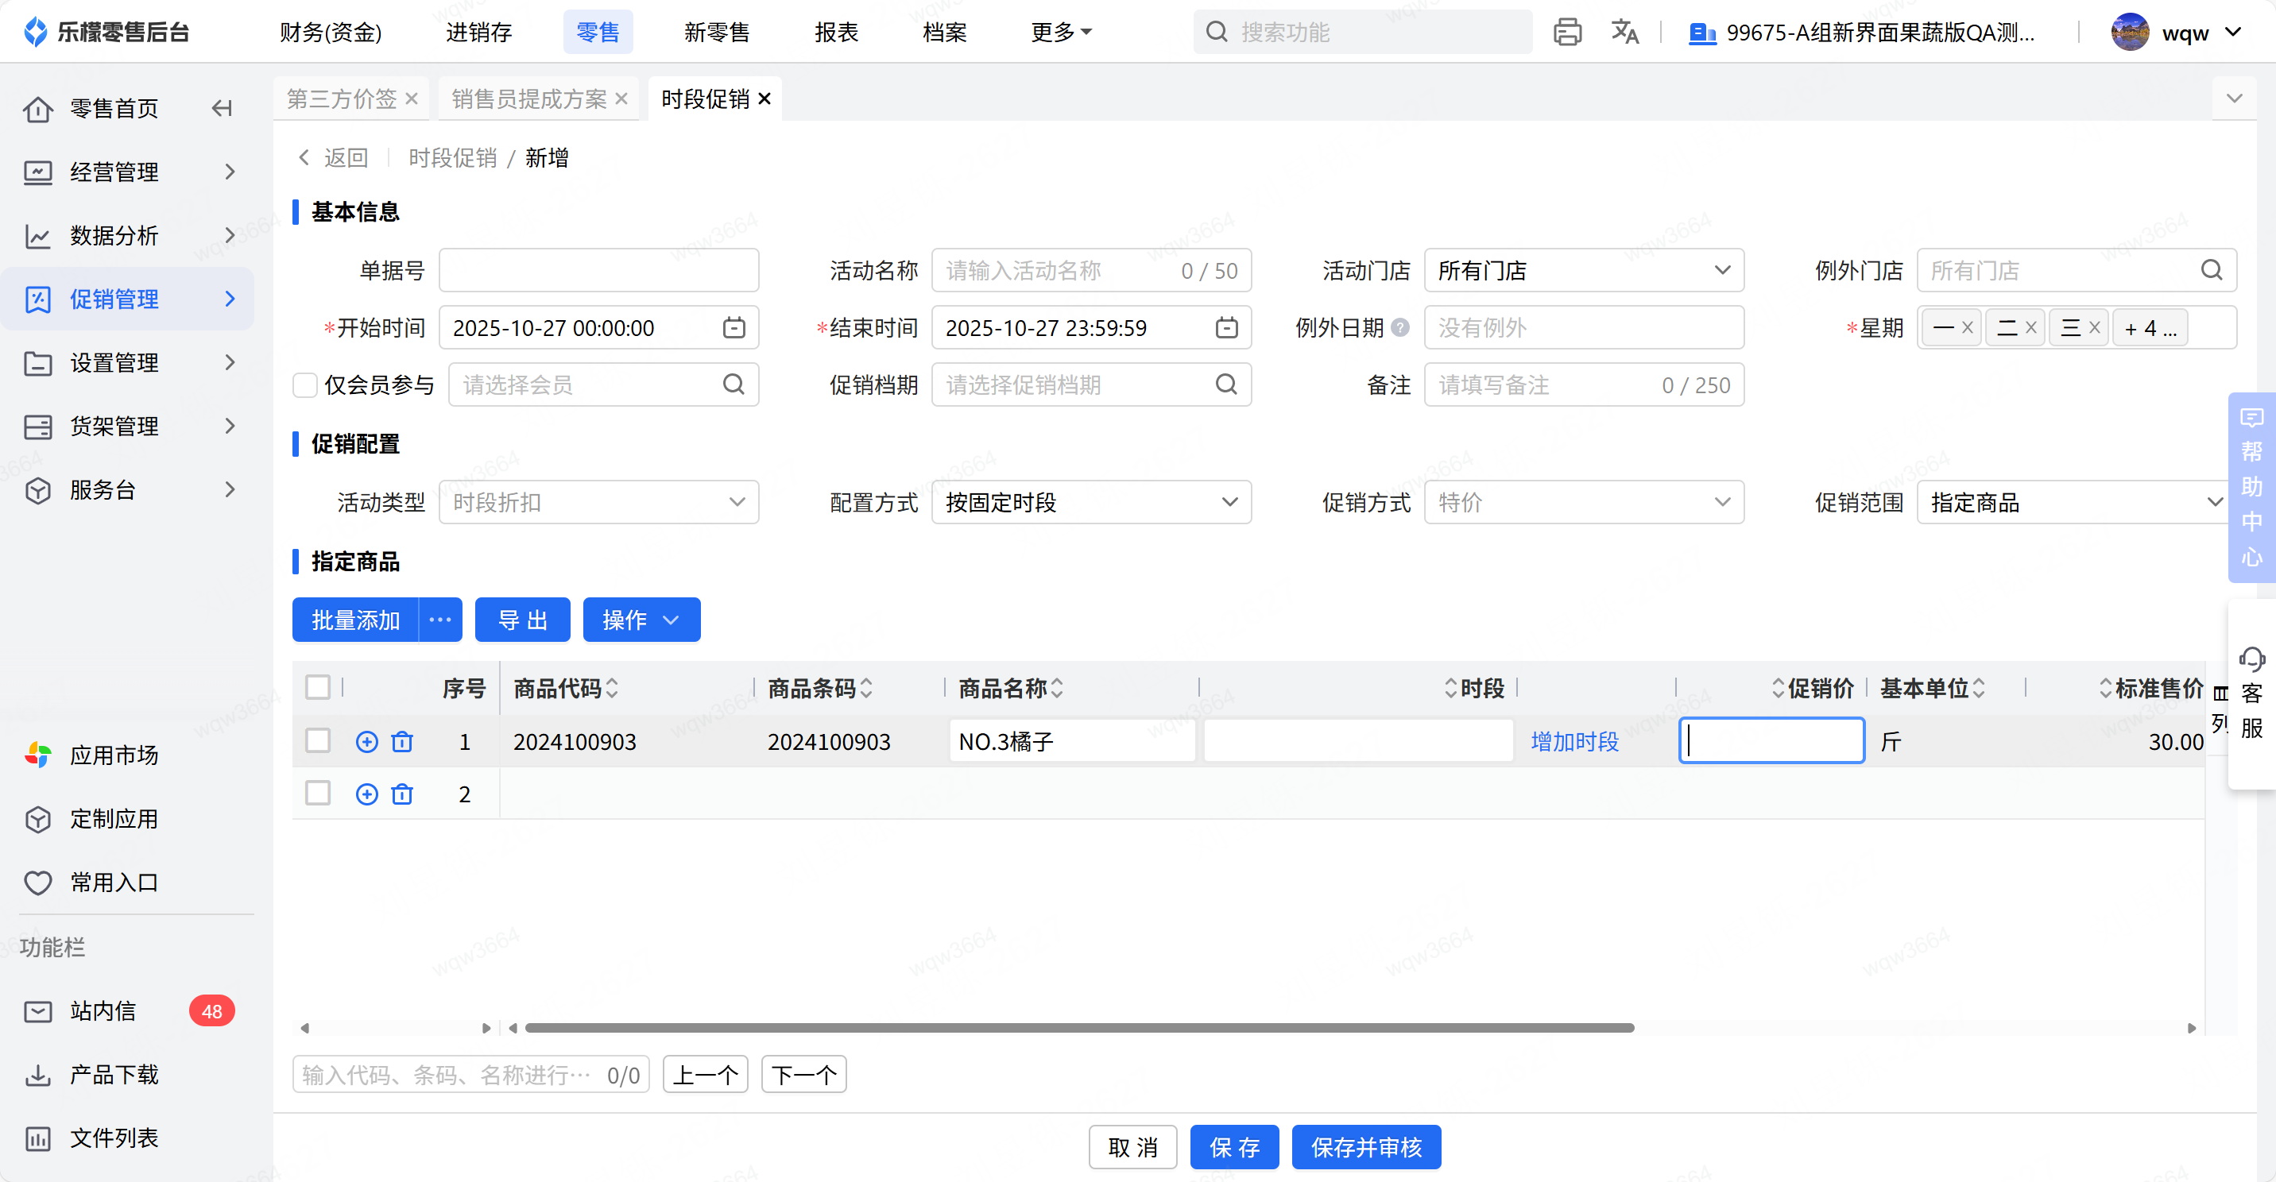Enable the 仅会员参与 checkbox

[305, 385]
